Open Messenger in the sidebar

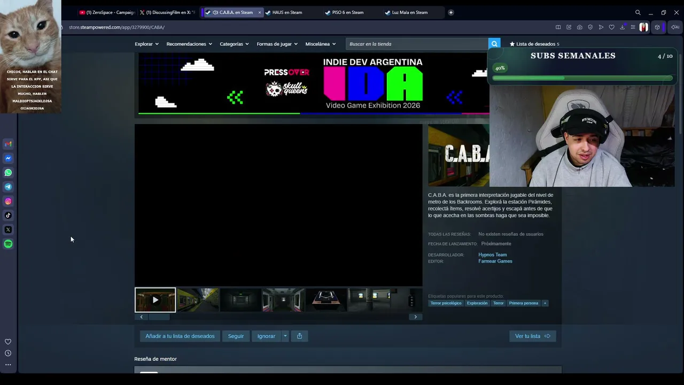pos(8,158)
